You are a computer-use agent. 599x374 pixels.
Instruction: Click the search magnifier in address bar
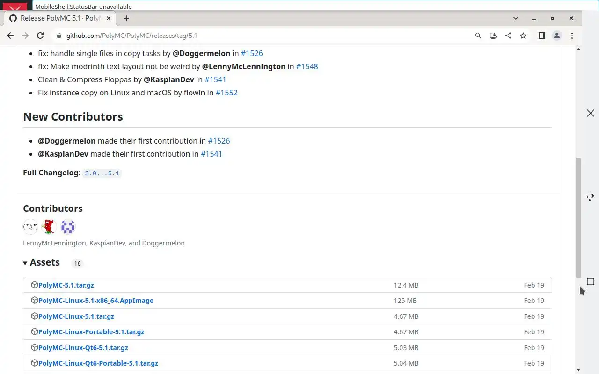478,36
